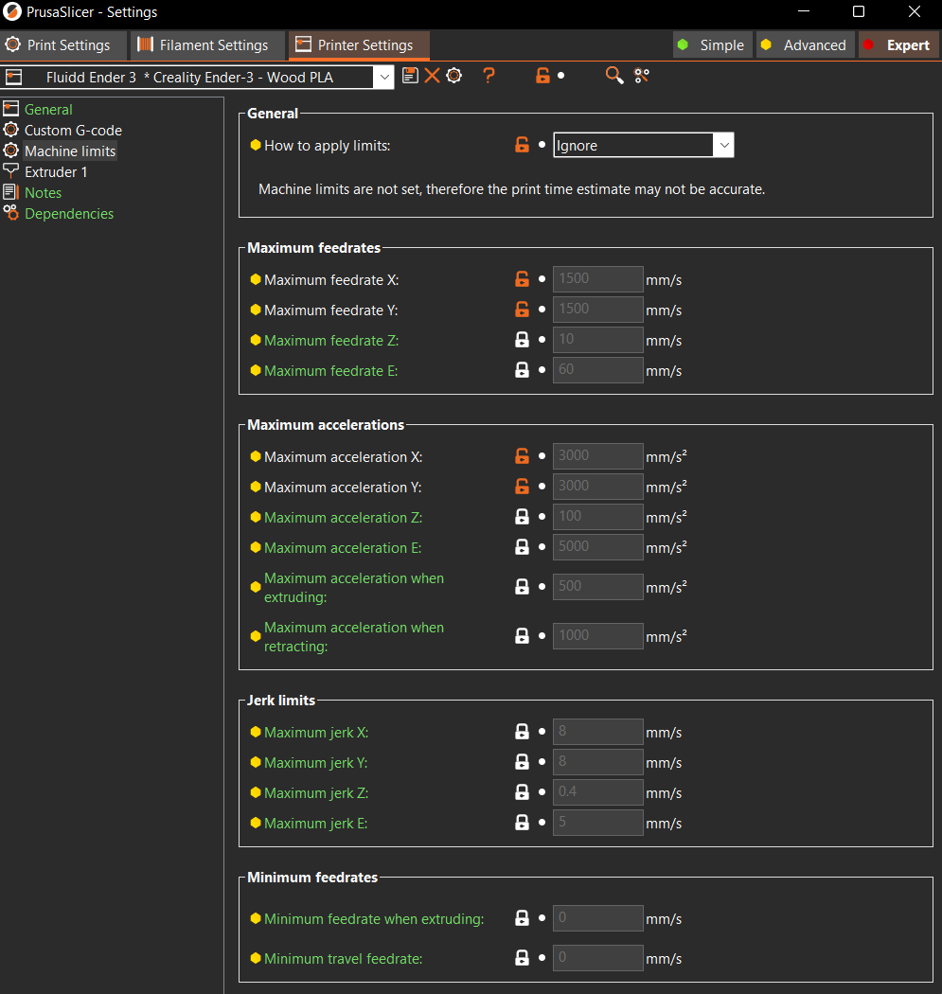This screenshot has height=994, width=942.
Task: Click the lock icon for Maximum jerk Y
Action: click(x=522, y=762)
